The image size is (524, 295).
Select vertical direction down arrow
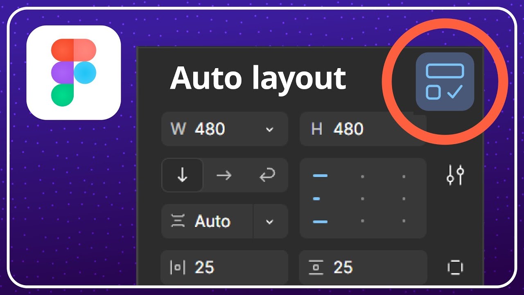[183, 175]
